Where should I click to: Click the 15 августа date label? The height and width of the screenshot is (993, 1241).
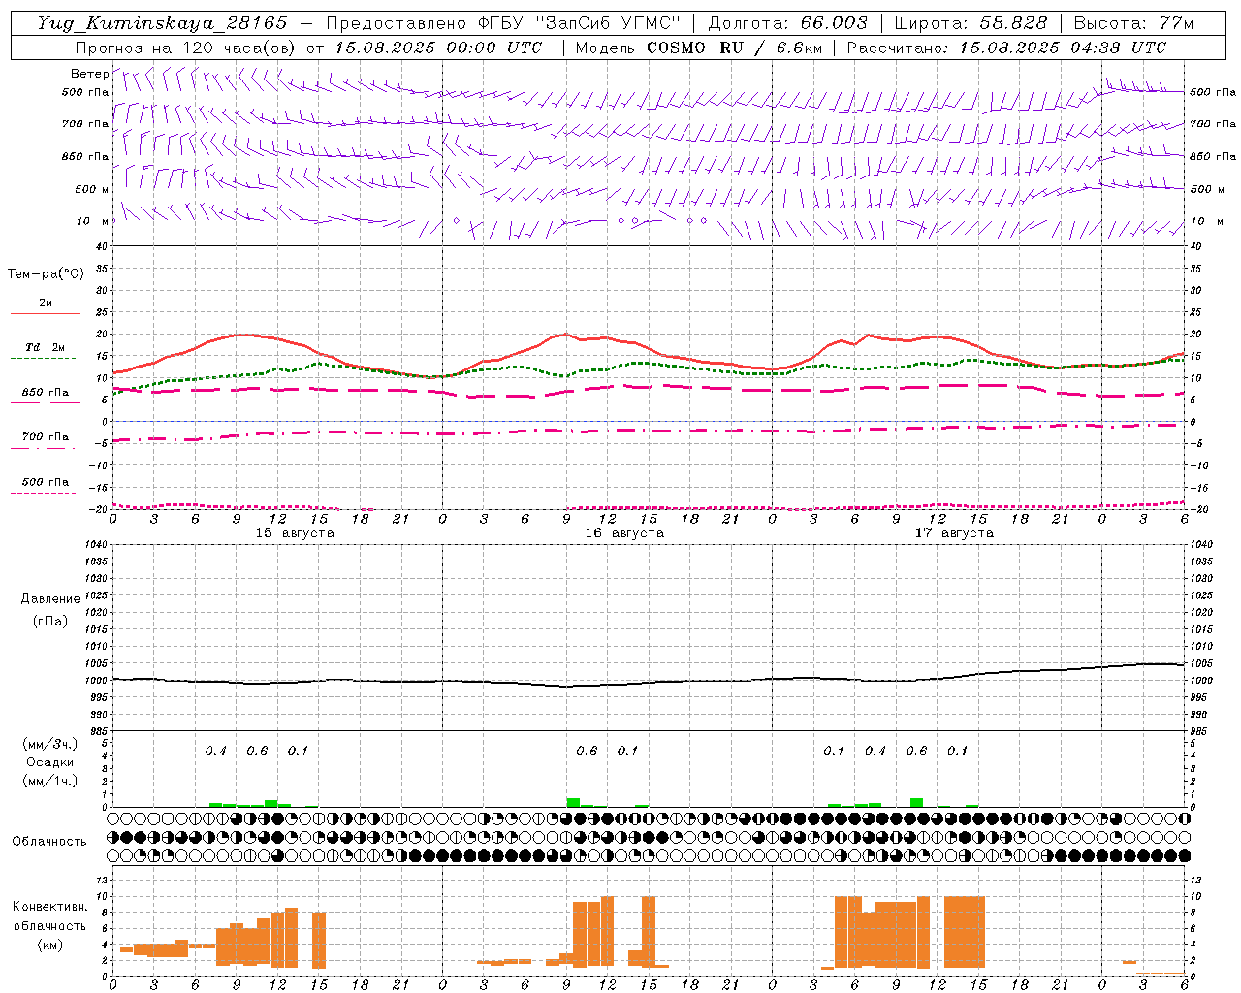click(x=295, y=533)
